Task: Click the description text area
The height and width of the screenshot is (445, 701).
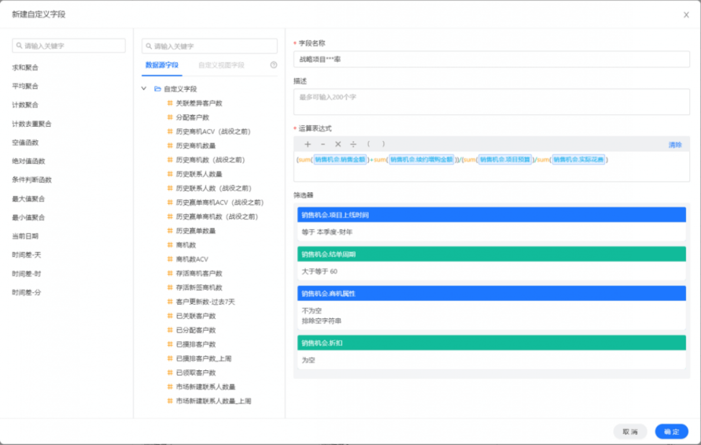Action: point(491,101)
